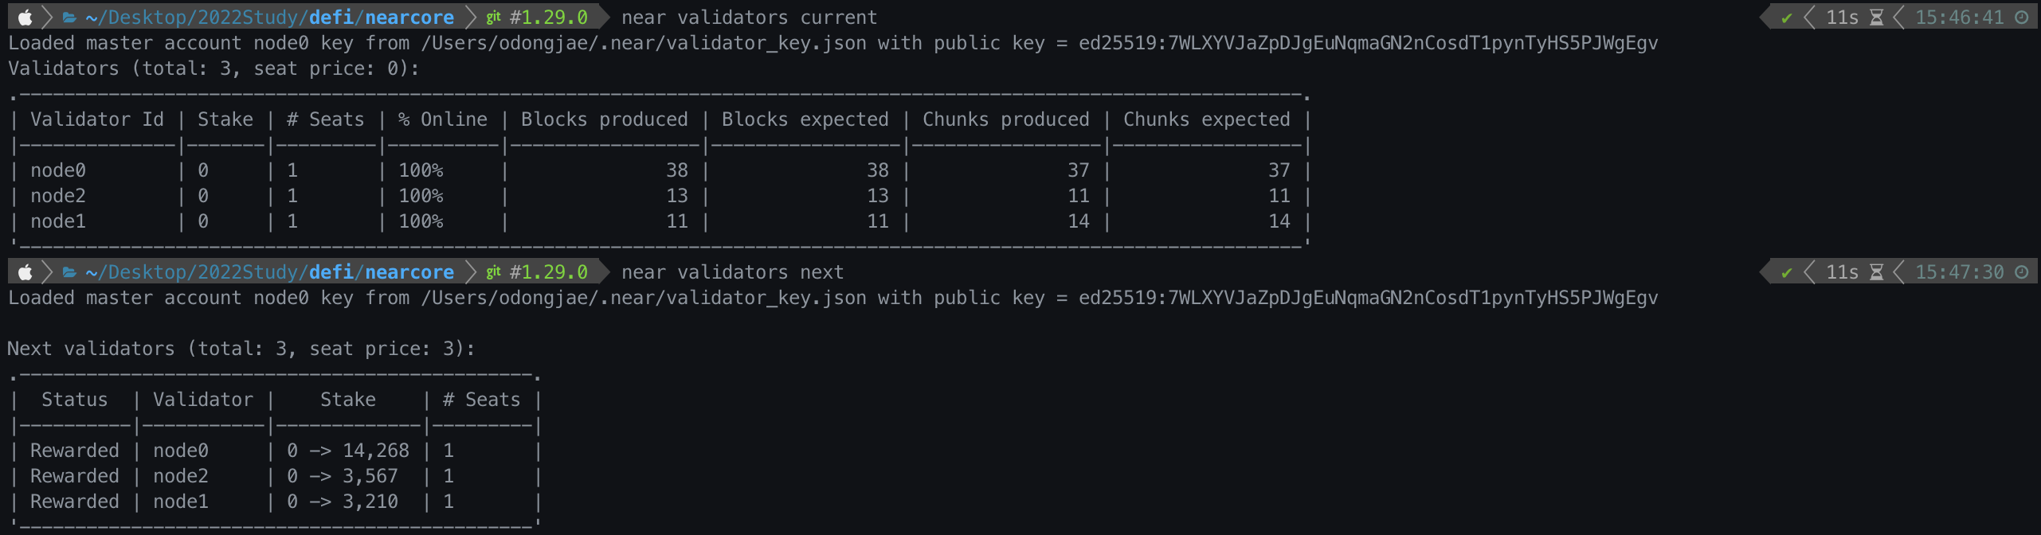The image size is (2041, 535).
Task: Click 'node0' in the current validators table
Action: coord(58,170)
